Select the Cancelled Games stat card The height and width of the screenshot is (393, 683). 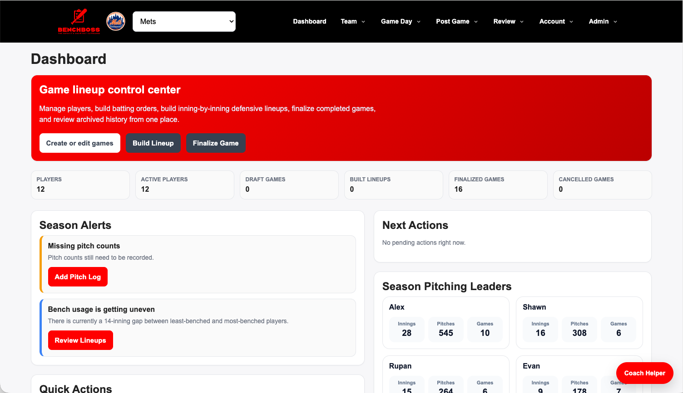tap(603, 185)
